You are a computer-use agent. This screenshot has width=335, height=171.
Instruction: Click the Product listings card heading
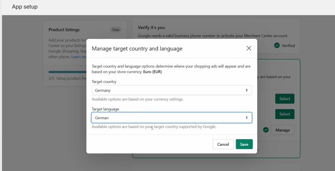coord(64,30)
